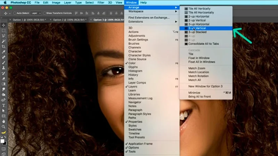Image resolution: width=278 pixels, height=156 pixels.
Task: Toggle Application Frame in Window menu
Action: click(152, 144)
